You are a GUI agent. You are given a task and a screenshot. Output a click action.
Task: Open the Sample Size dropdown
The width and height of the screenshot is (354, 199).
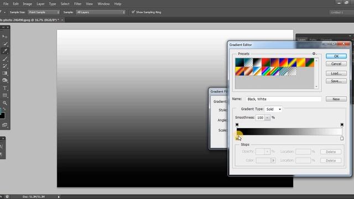(x=44, y=12)
